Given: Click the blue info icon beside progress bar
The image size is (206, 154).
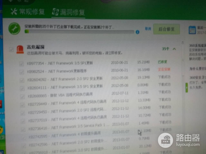Looking at the screenshot, I should coord(137,32).
